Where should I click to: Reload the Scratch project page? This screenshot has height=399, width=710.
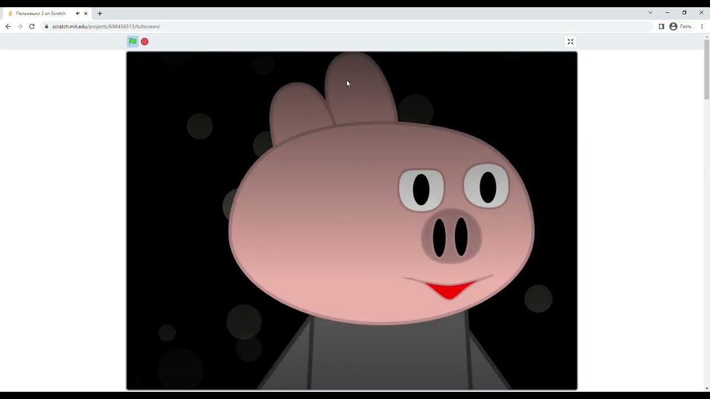click(32, 27)
